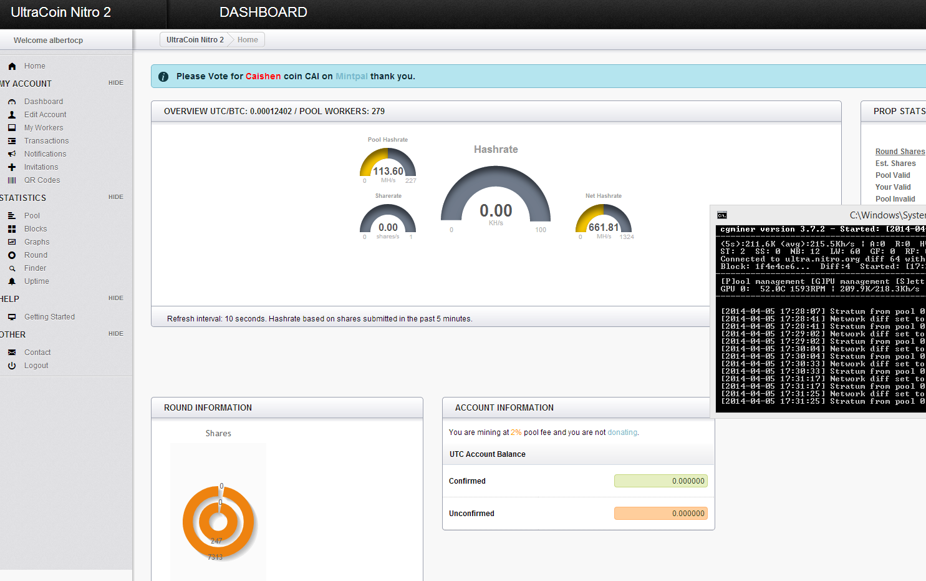Click the Logout link
Viewport: 926px width, 581px height.
36,366
